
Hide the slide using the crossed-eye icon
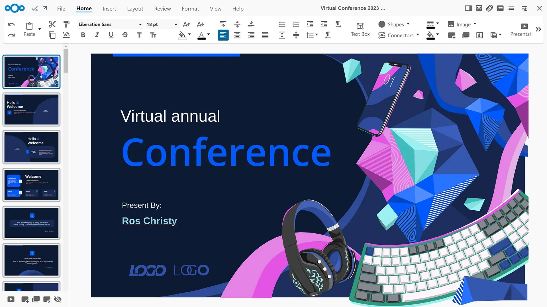click(58, 299)
